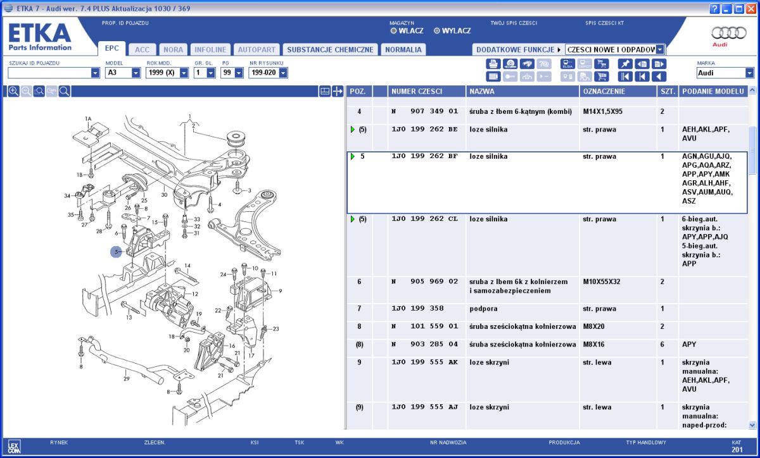760x458 pixels.
Task: Select part number N 905 969 02
Action: (424, 282)
